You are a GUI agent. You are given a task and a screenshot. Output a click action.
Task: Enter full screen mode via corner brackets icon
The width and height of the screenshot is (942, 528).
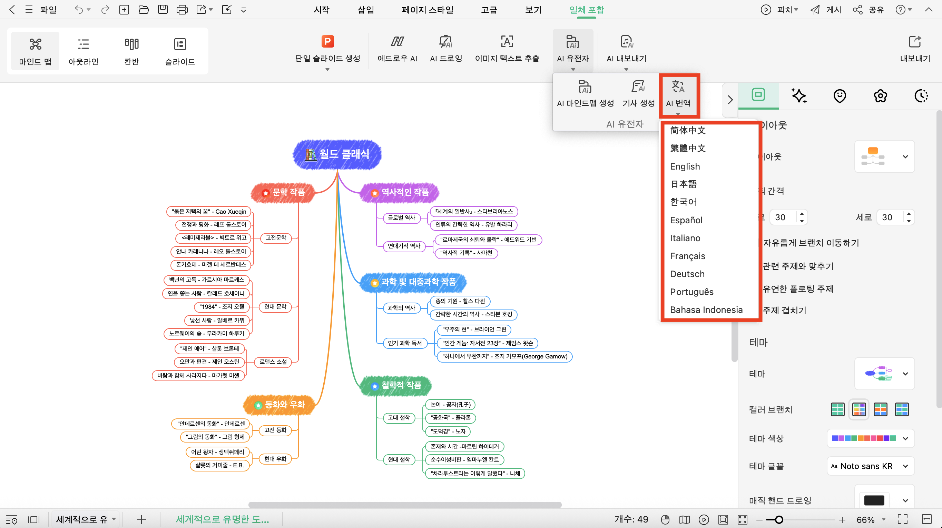[903, 519]
